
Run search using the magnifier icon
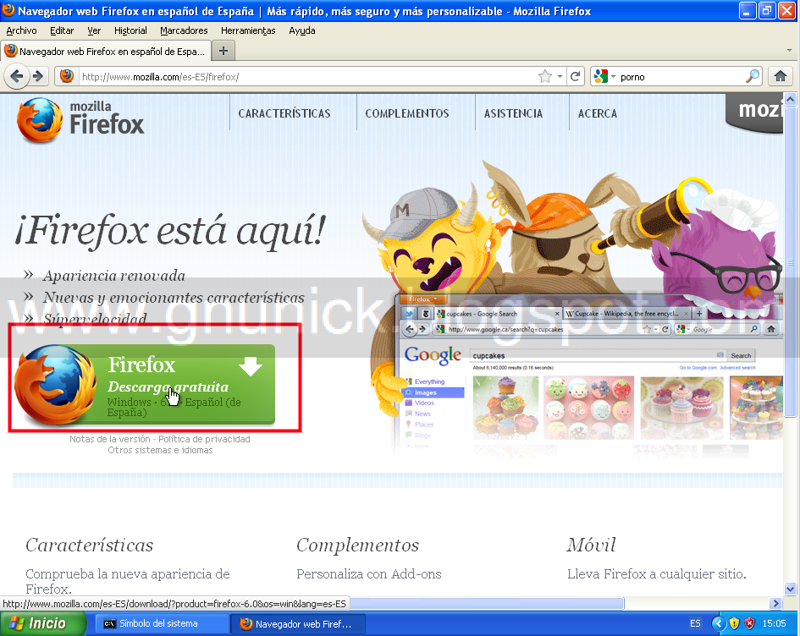pos(752,76)
